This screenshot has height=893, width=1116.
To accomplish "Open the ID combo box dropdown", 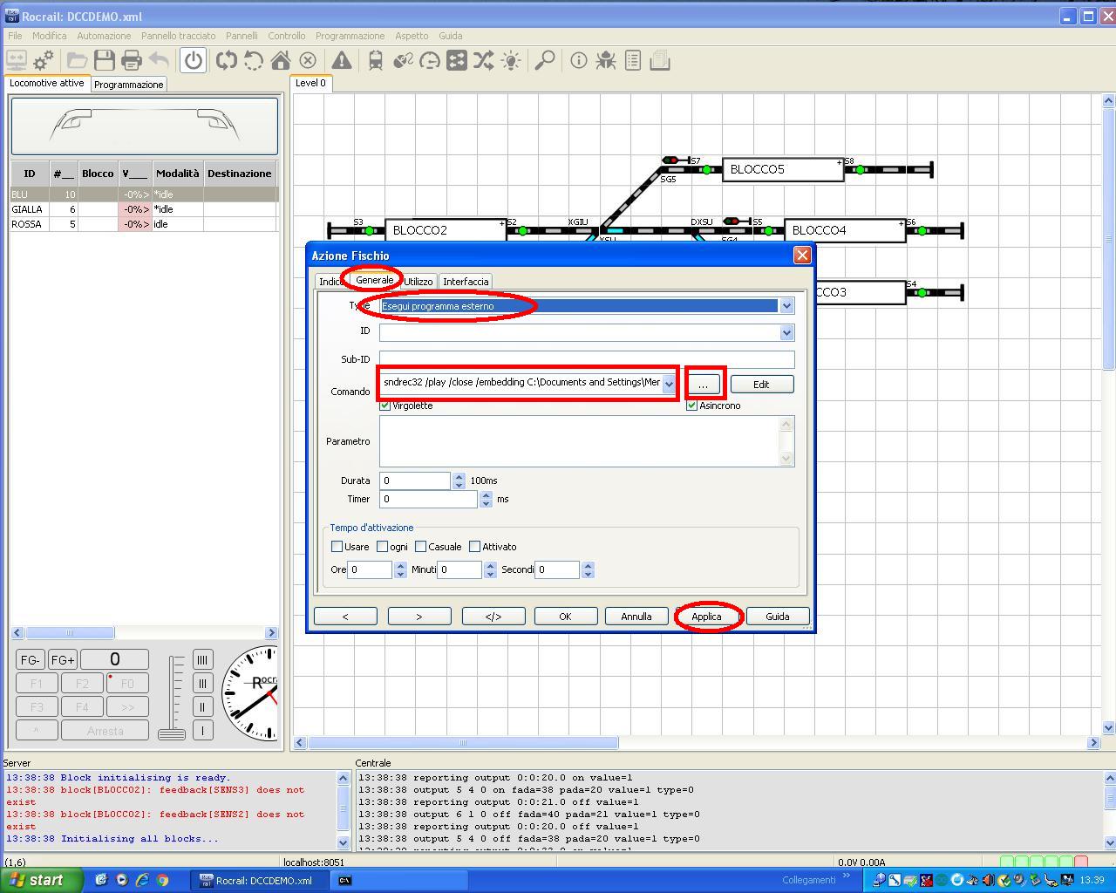I will coord(786,332).
